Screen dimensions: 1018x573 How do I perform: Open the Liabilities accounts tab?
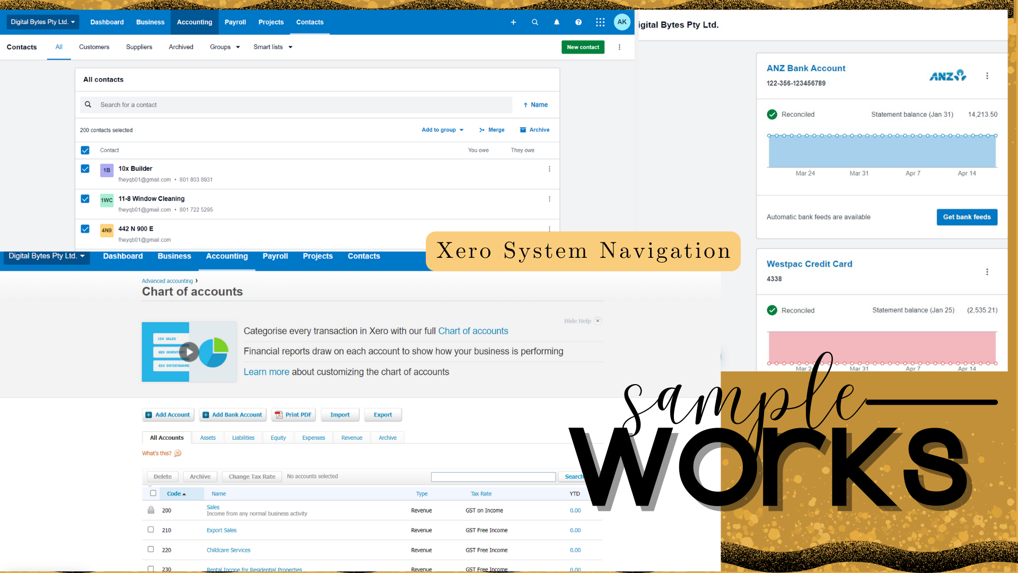pos(243,438)
